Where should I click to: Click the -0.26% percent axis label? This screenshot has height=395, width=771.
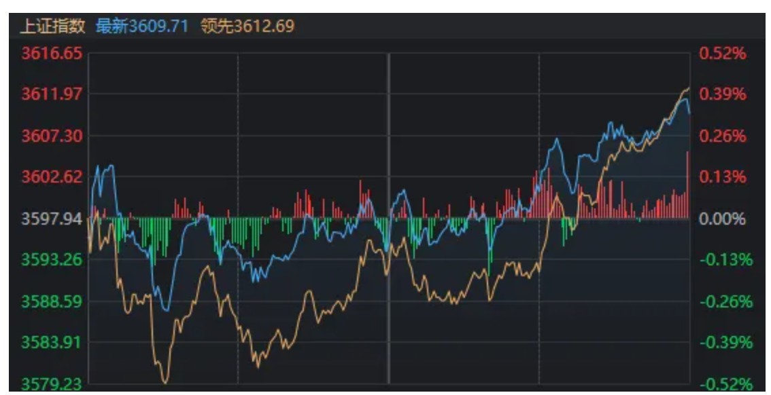(725, 301)
